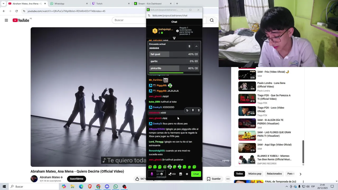Viewport: 338px width, 190px height.
Task: Open OBS Studio taskbar icon
Action: [124, 187]
